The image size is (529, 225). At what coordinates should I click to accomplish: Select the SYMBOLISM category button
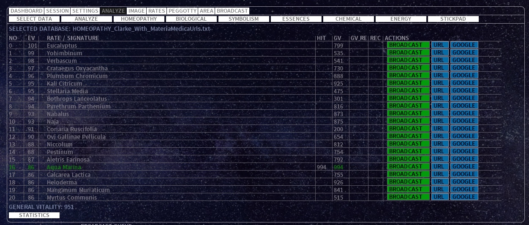[x=244, y=19]
